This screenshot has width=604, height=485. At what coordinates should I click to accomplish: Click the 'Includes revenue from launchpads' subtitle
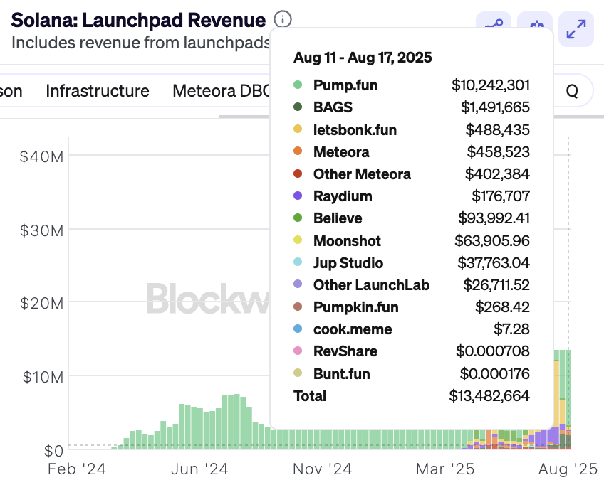click(140, 43)
